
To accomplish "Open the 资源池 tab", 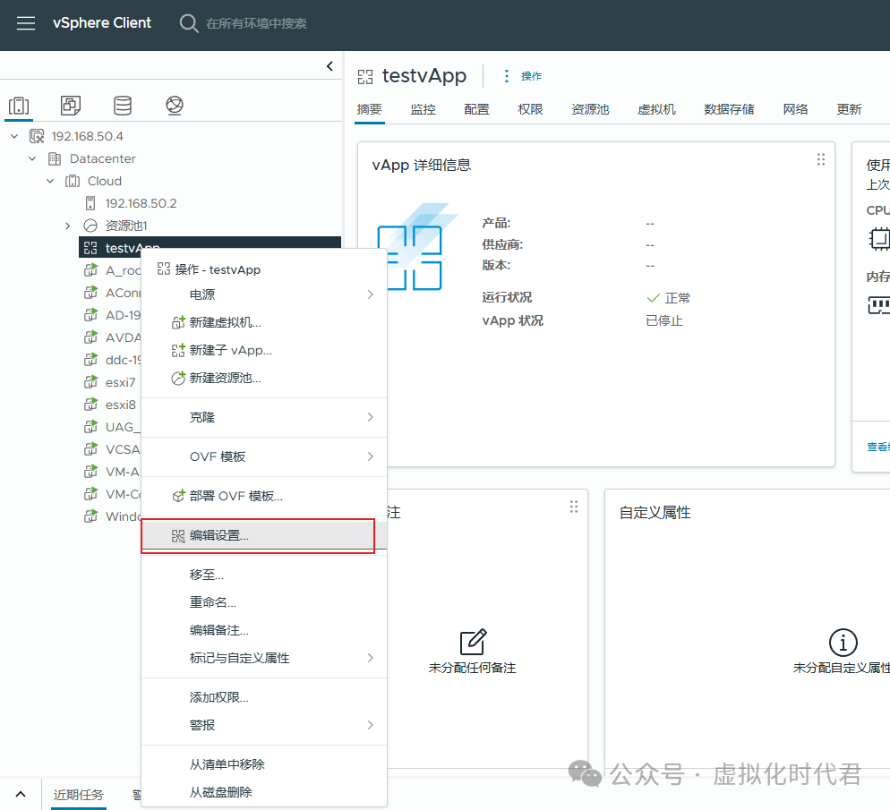I will click(590, 109).
